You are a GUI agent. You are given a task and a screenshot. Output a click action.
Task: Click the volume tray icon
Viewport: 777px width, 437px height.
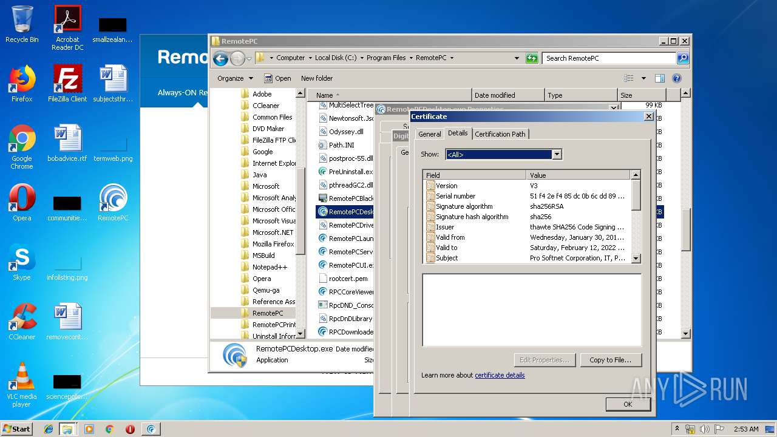(x=704, y=429)
